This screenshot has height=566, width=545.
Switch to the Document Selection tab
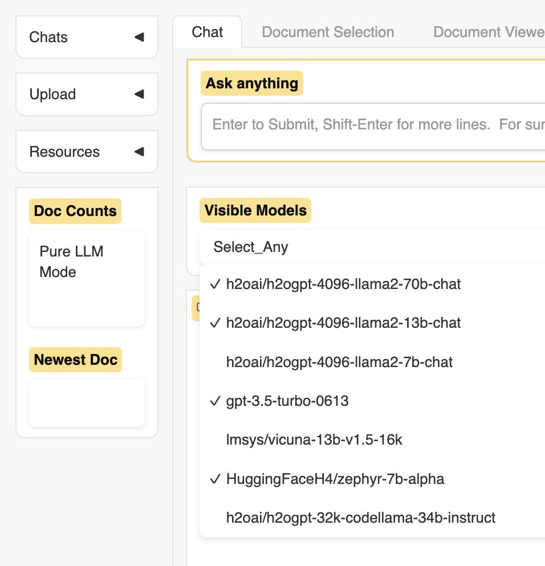coord(328,32)
